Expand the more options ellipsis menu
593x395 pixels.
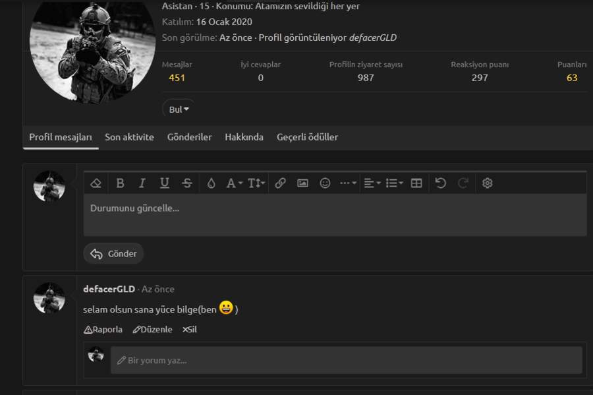pos(348,183)
